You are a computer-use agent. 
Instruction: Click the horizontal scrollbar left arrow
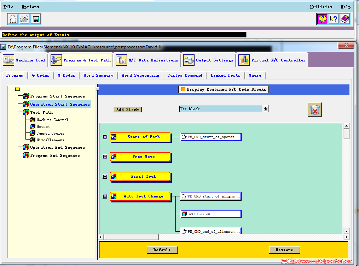[x=101, y=237]
